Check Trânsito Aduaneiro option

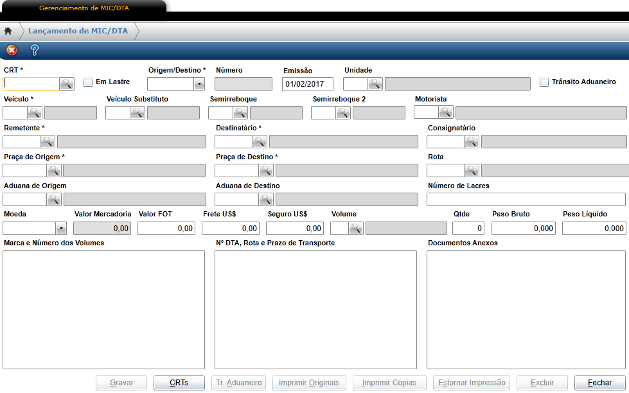[544, 82]
